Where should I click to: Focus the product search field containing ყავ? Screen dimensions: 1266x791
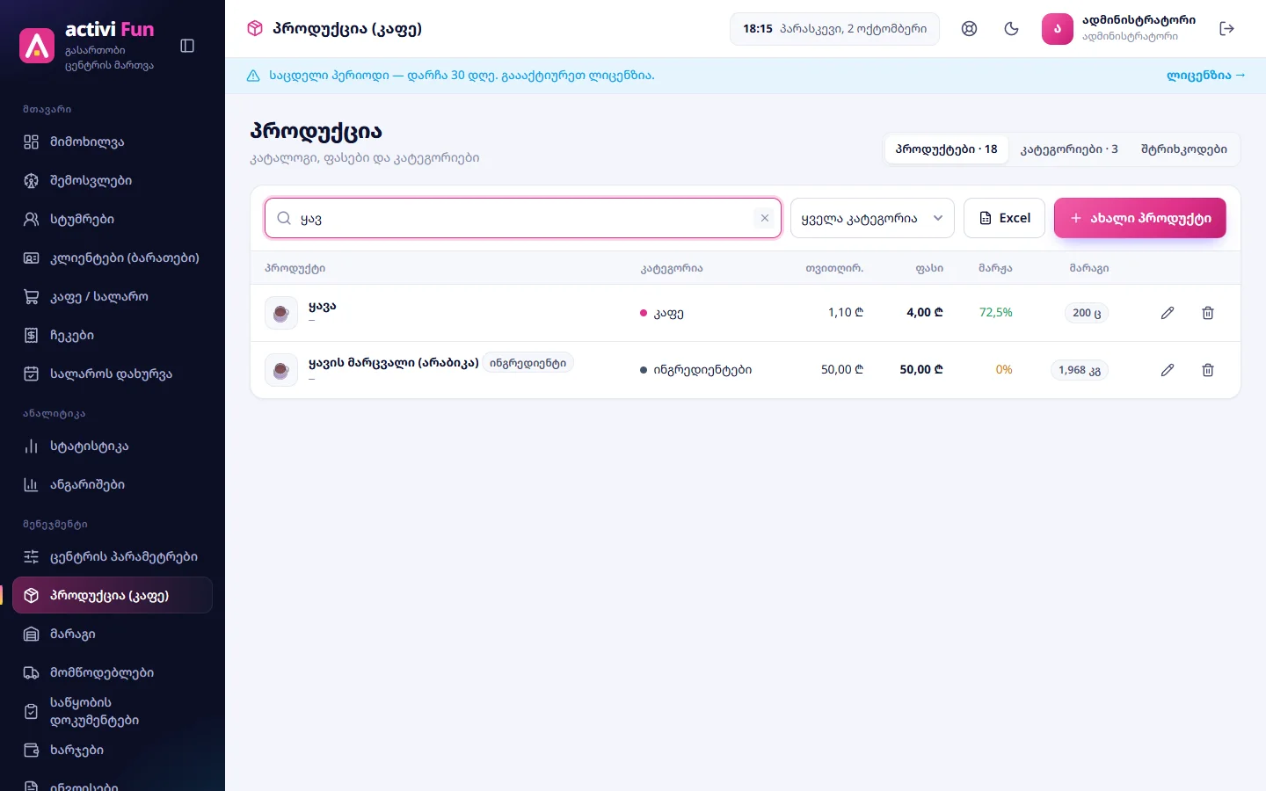coord(523,218)
